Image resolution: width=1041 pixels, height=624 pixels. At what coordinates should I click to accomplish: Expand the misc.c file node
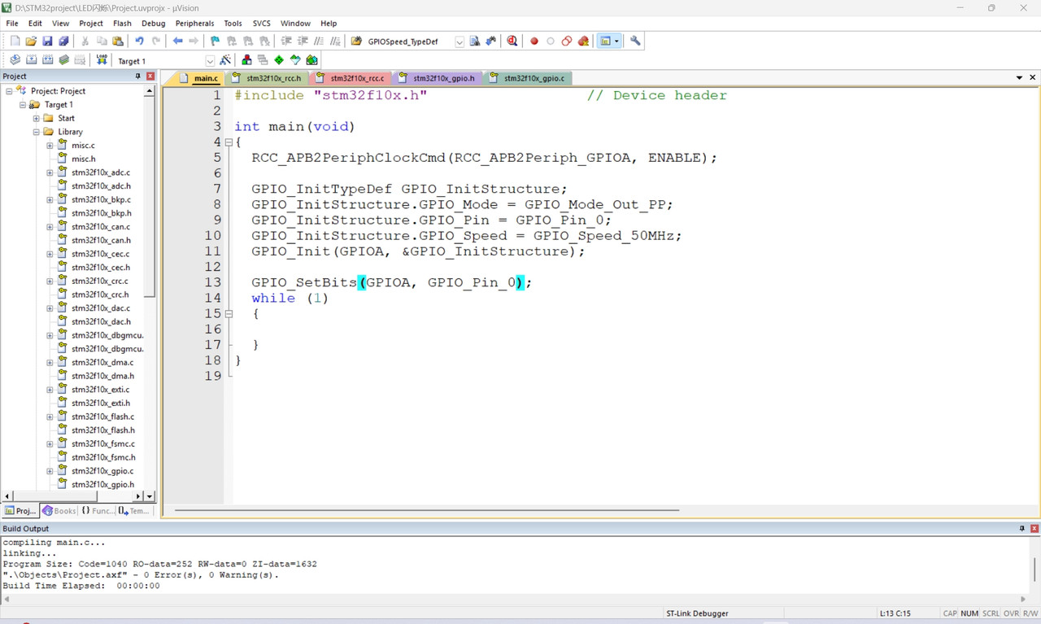50,146
